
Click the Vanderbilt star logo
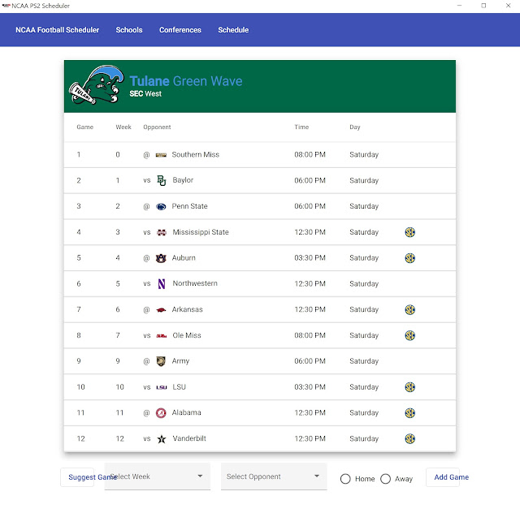coord(162,439)
